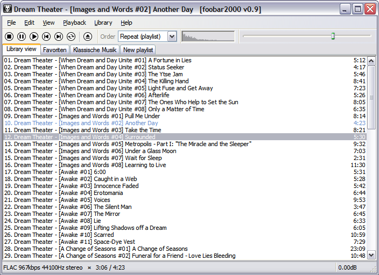Select track 'Space-Dye Vest'
Viewport: 379px width, 275px height.
coord(185,242)
